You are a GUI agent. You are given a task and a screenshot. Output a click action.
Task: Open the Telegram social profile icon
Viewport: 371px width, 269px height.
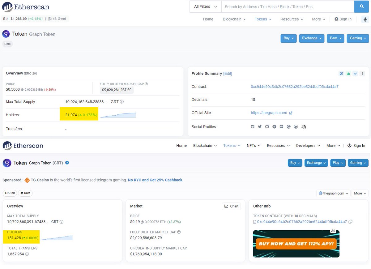coord(274,127)
